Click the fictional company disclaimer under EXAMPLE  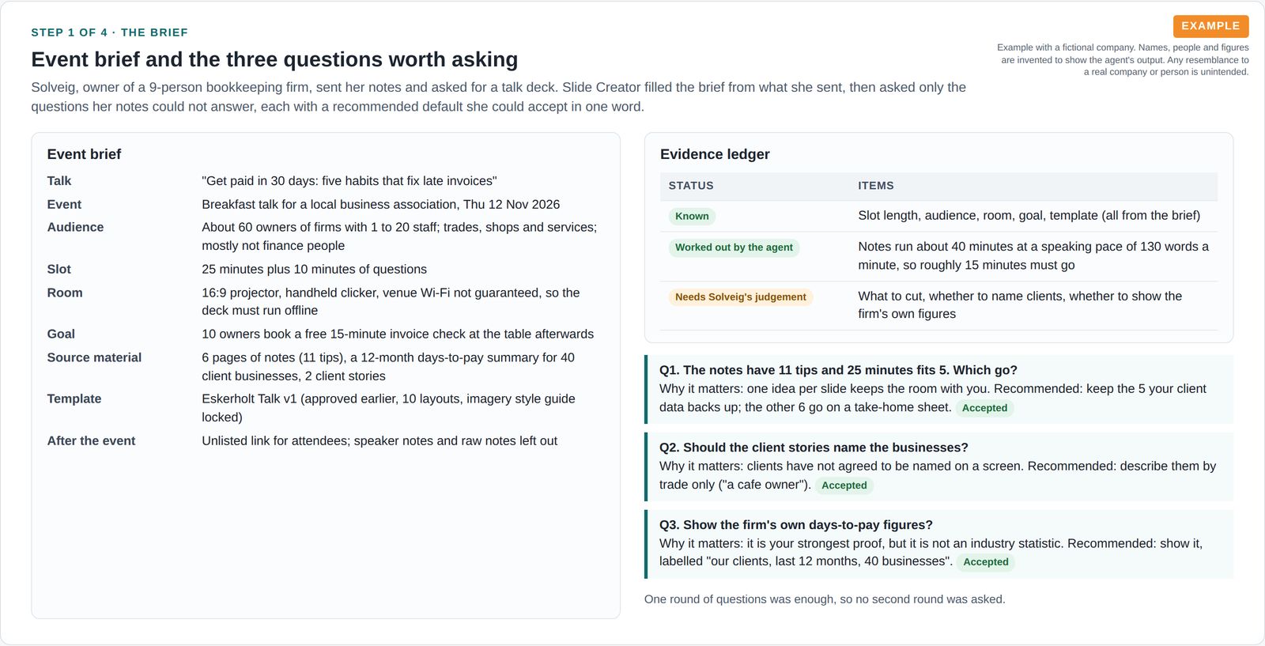tap(1123, 59)
